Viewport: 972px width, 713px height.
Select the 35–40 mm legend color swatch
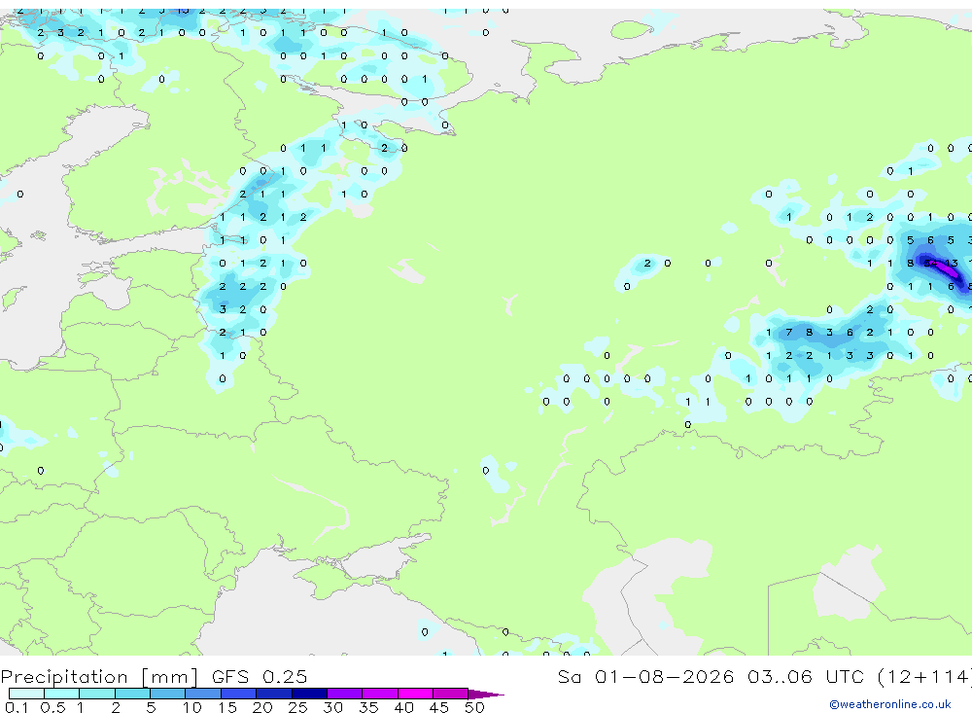(380, 694)
